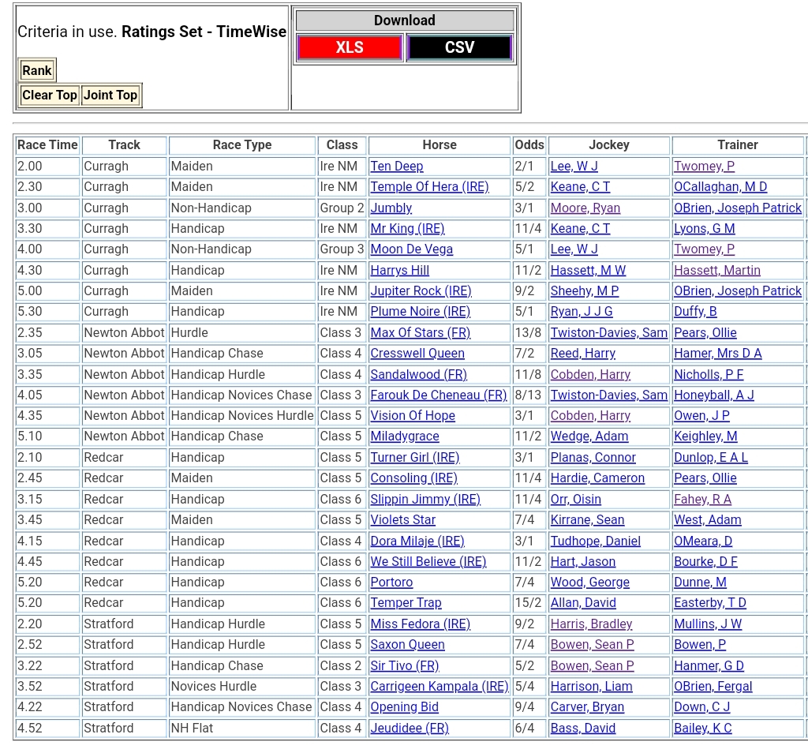Open trainer Lyons, G M link
This screenshot has width=808, height=753.
tap(704, 229)
